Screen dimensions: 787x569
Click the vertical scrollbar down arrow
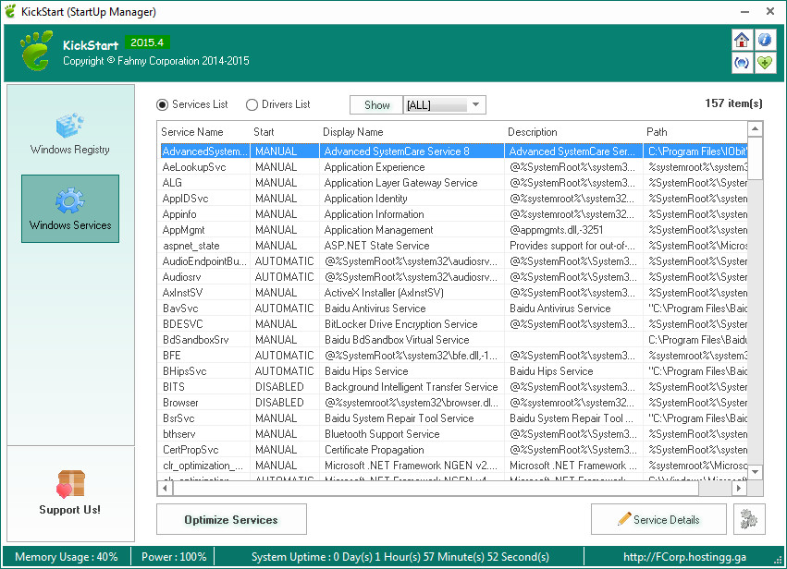755,472
